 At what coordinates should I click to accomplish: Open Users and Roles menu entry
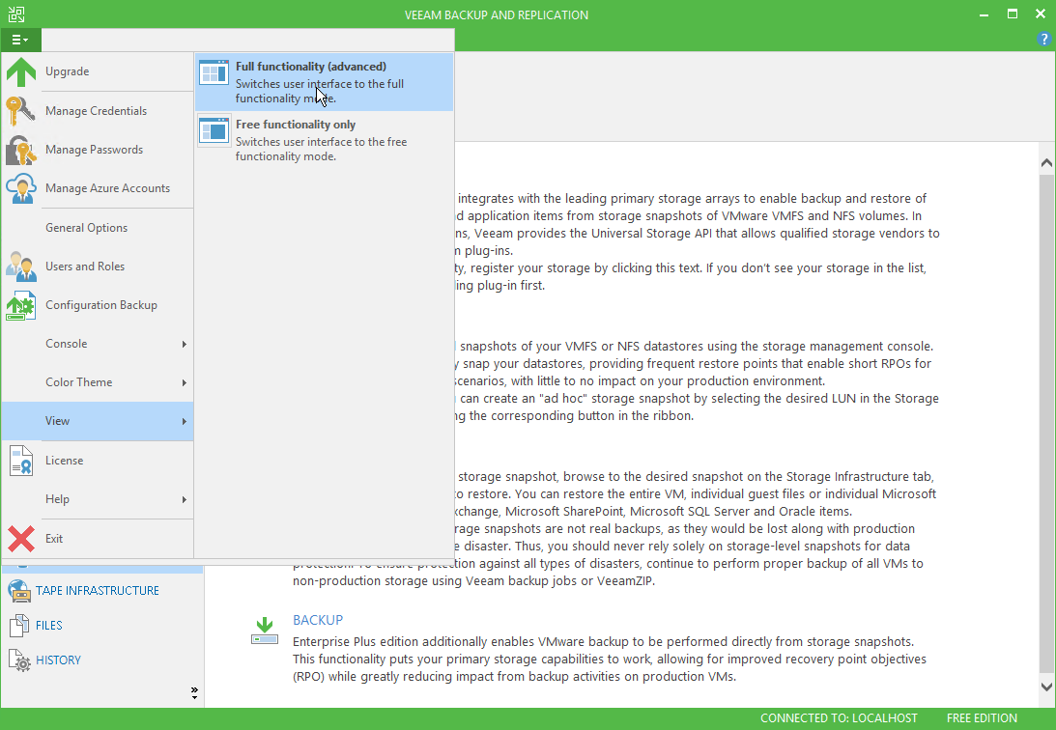[x=98, y=267]
